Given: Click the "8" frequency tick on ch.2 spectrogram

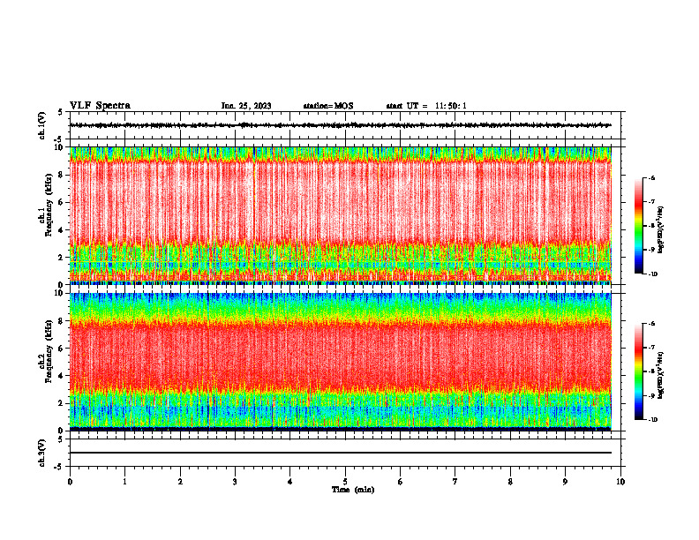Looking at the screenshot, I should [x=61, y=321].
